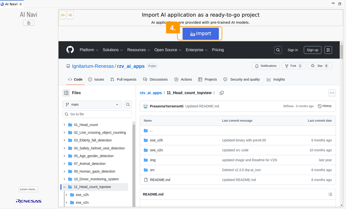This screenshot has width=346, height=209.
Task: Open the Security and quality tab
Action: (x=242, y=80)
